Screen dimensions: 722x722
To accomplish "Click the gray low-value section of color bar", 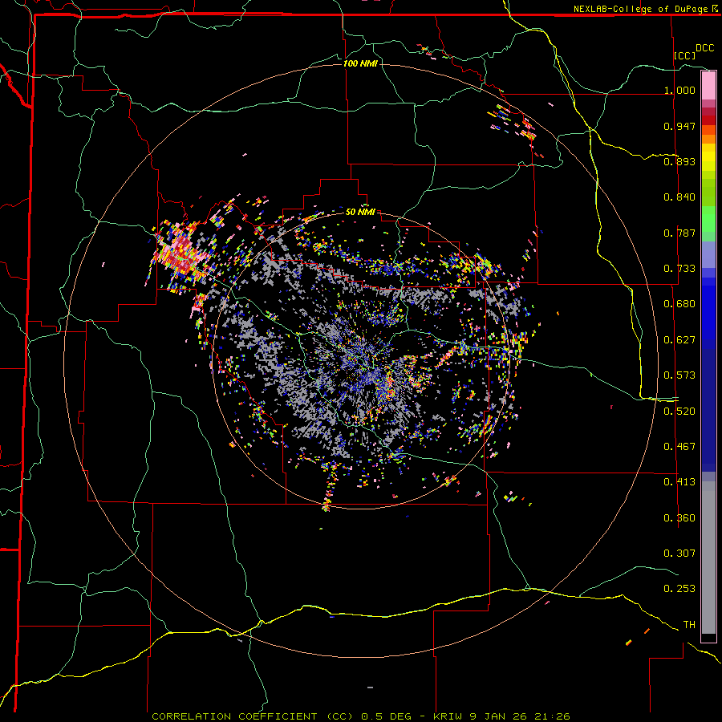I will point(708,558).
